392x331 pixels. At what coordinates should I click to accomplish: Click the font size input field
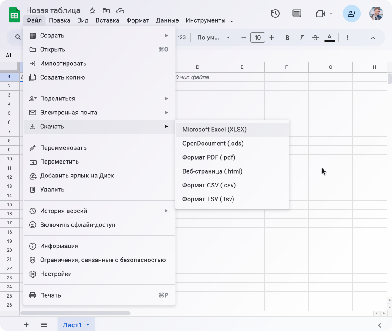pyautogui.click(x=257, y=38)
